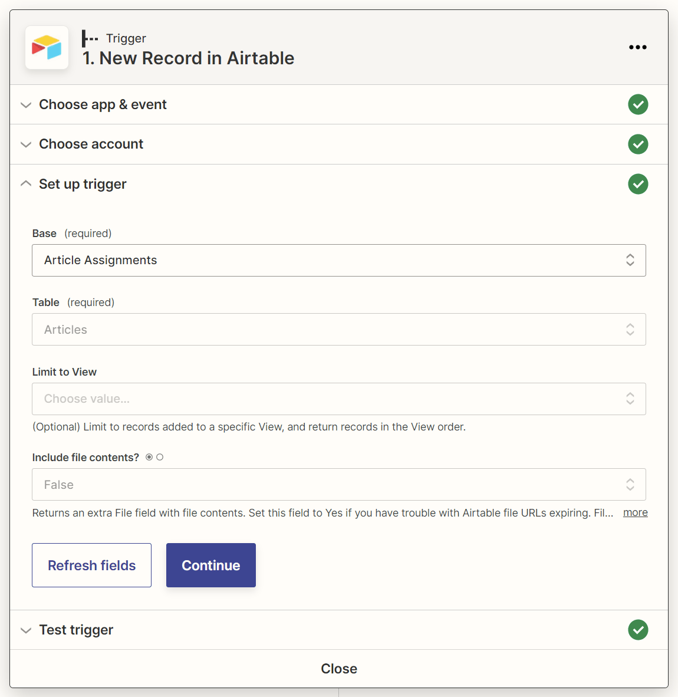The image size is (678, 697).
Task: Open the Limit to View dropdown
Action: click(339, 399)
